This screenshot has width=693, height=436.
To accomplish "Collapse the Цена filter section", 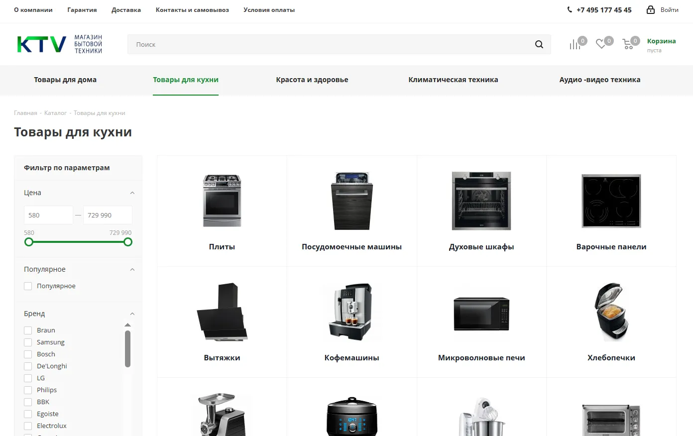I will 132,193.
